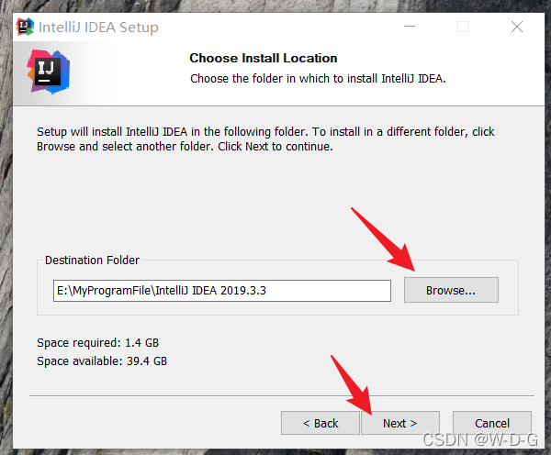This screenshot has height=455, width=551.
Task: Minimize the IntelliJ IDEA Setup window
Action: (x=410, y=27)
